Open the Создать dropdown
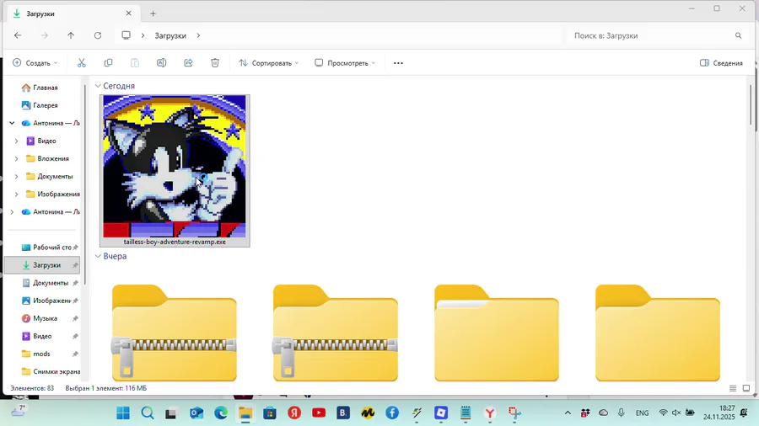The height and width of the screenshot is (426, 759). [35, 63]
